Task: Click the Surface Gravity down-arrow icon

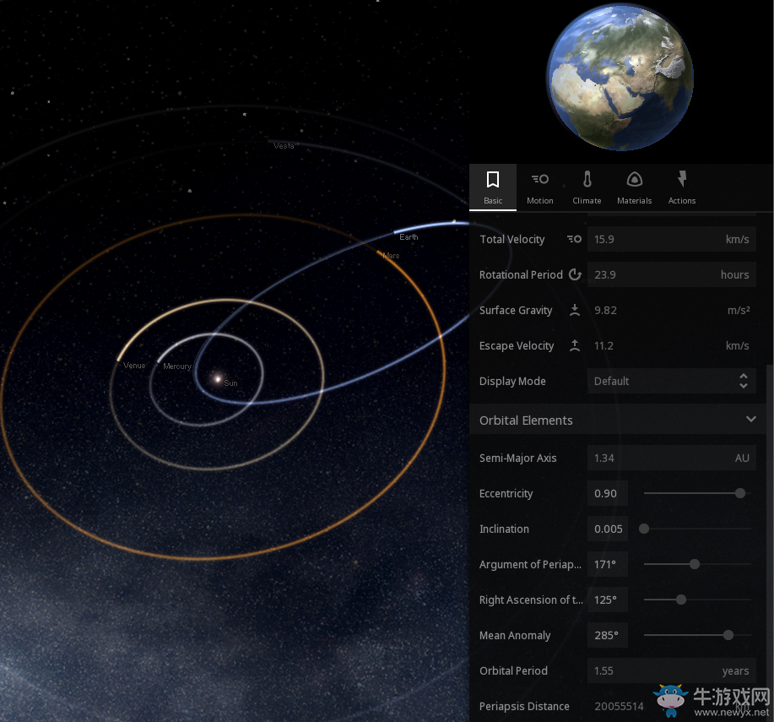Action: pos(575,310)
